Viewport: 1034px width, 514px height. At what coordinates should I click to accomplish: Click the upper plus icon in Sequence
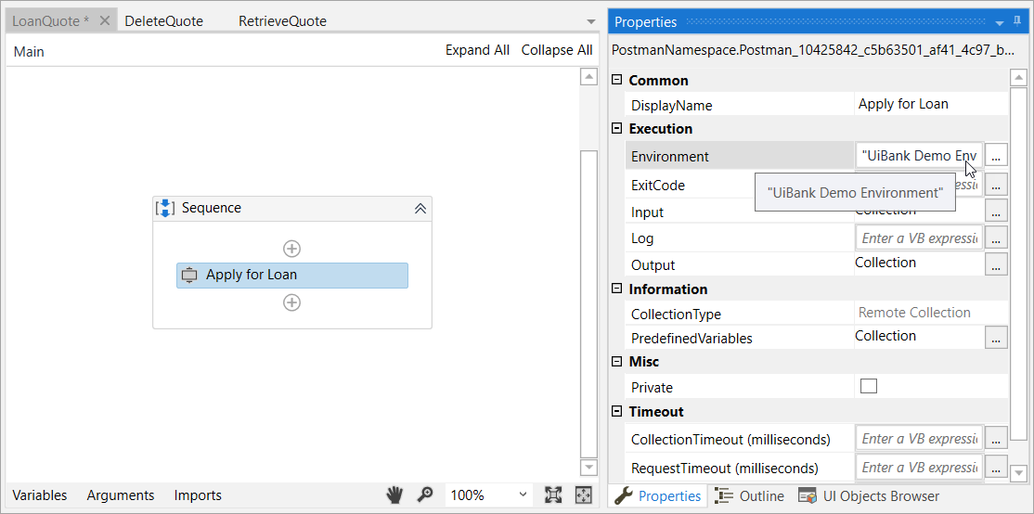coord(291,249)
